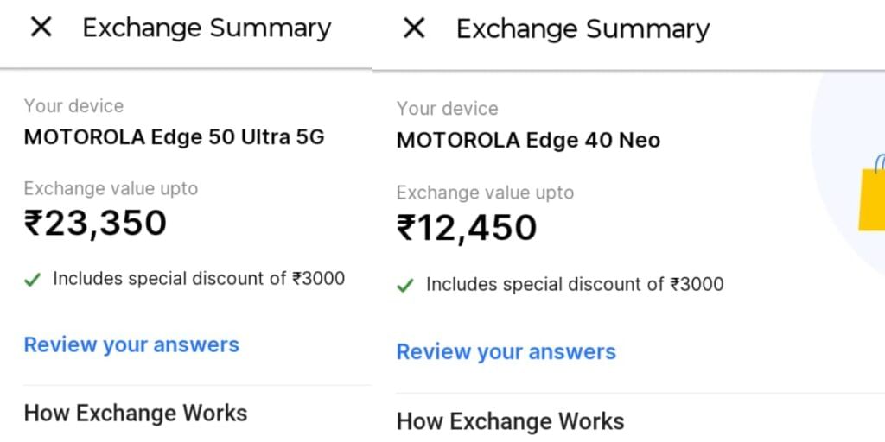Expand How Exchange Works on left panel

pyautogui.click(x=136, y=414)
